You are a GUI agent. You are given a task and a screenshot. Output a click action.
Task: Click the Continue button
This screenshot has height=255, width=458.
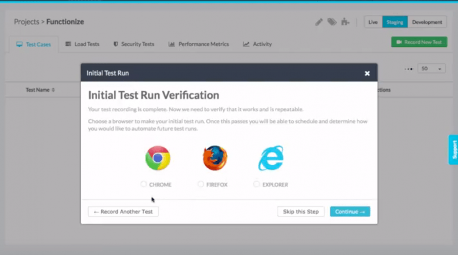pyautogui.click(x=350, y=212)
